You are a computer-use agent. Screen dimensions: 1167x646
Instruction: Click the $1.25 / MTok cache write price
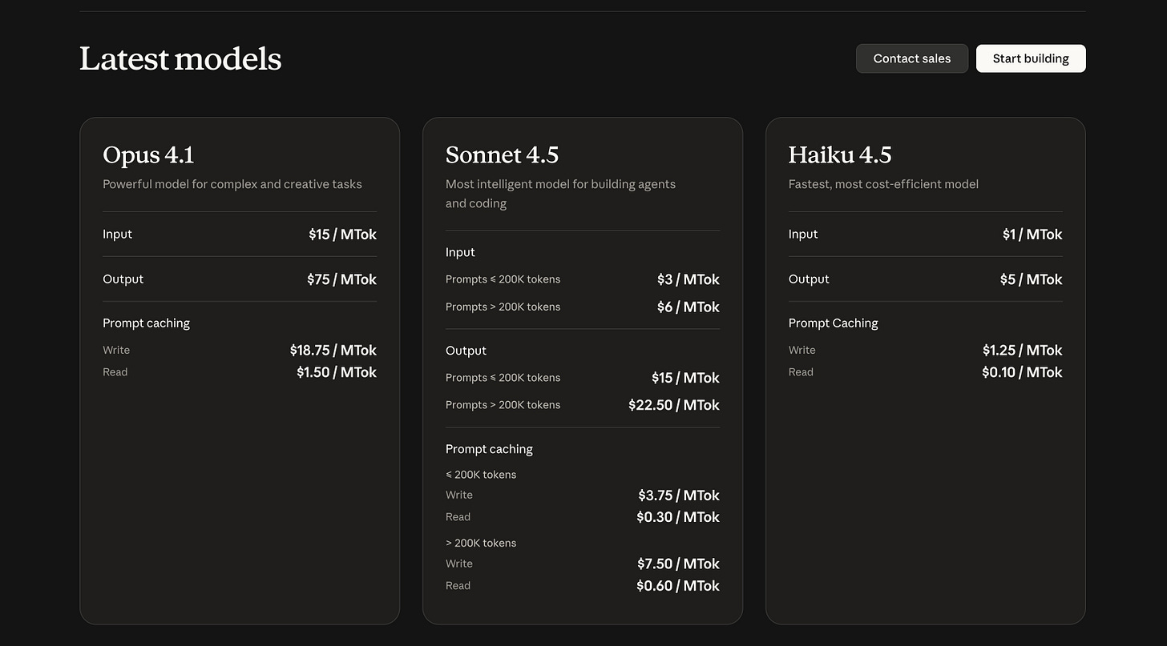tap(1023, 351)
